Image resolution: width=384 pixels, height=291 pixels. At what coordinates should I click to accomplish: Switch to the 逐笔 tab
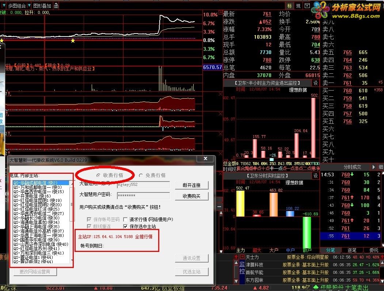pyautogui.click(x=352, y=250)
